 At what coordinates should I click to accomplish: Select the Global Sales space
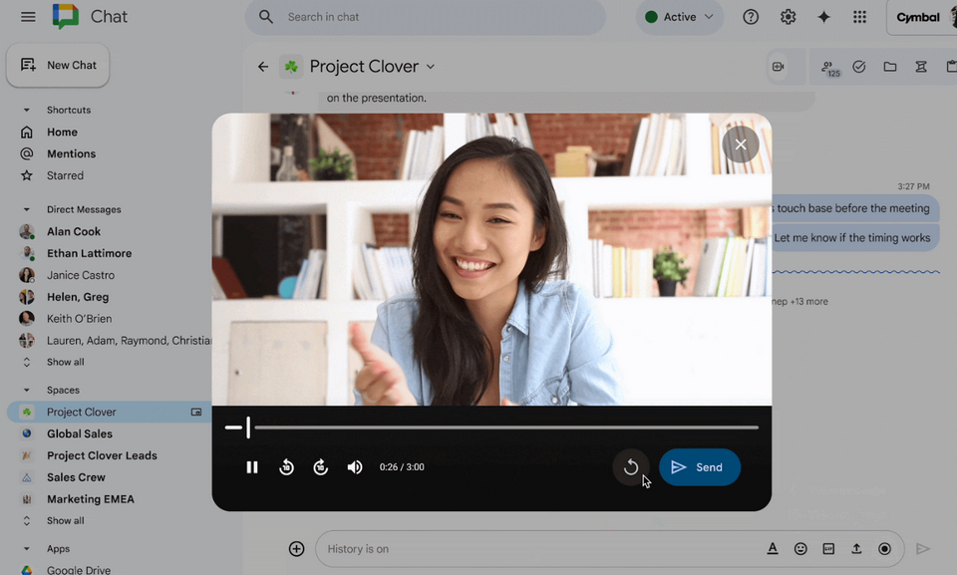coord(80,433)
